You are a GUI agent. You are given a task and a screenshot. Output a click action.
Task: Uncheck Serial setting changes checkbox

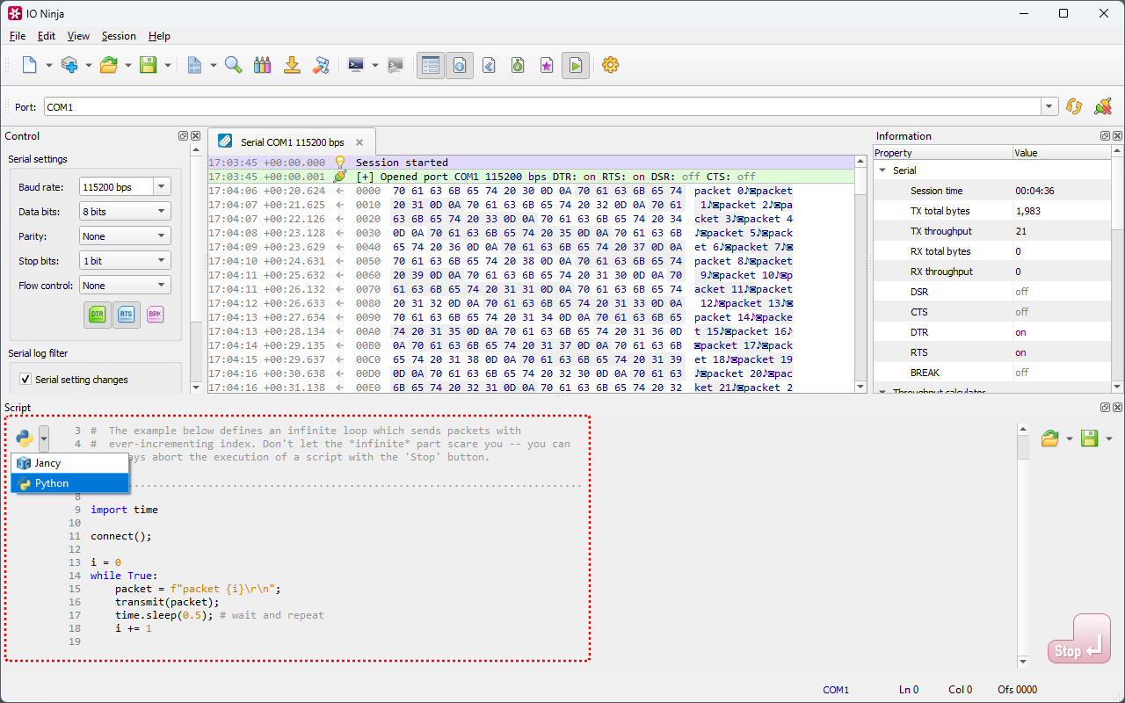click(x=25, y=380)
